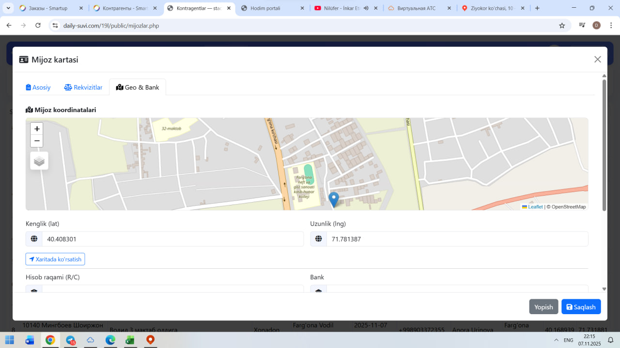Click the blue location marker on the map
Viewport: 620px width, 348px height.
[334, 200]
